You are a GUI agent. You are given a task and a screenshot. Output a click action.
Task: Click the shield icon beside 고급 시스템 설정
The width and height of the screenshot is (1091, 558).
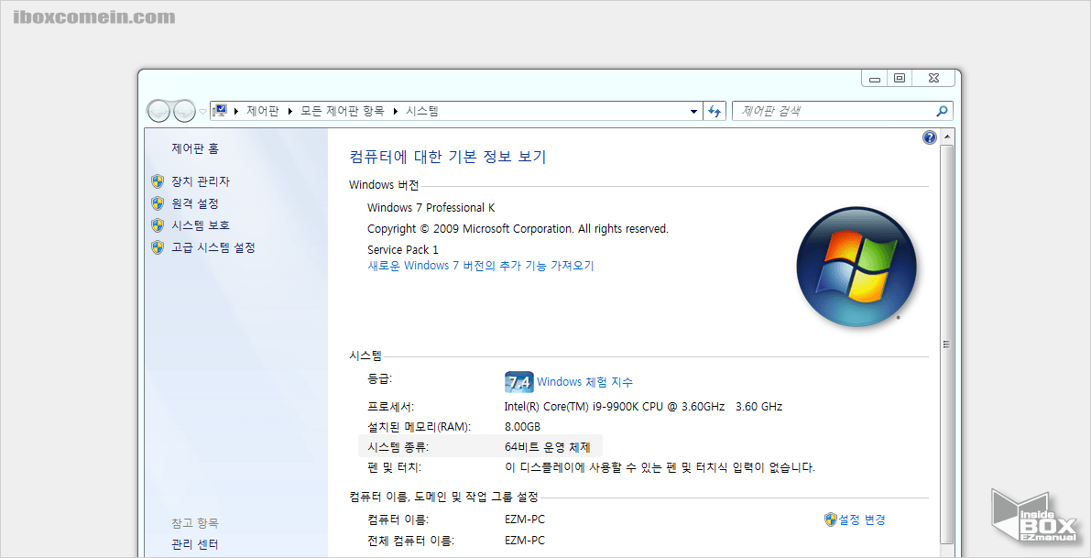[157, 246]
